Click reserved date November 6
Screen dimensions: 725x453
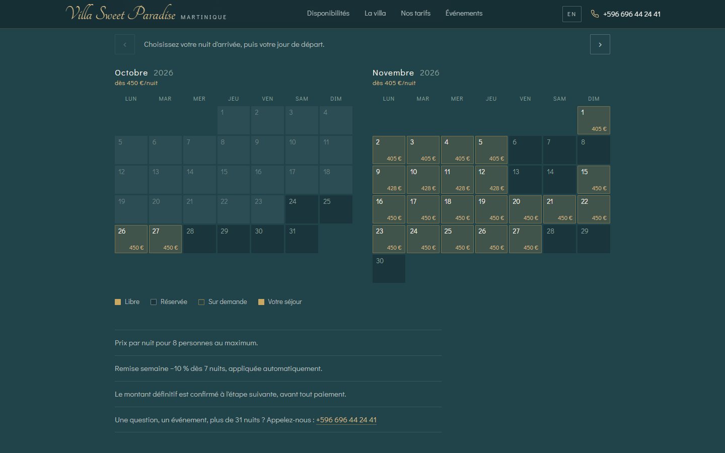525,150
